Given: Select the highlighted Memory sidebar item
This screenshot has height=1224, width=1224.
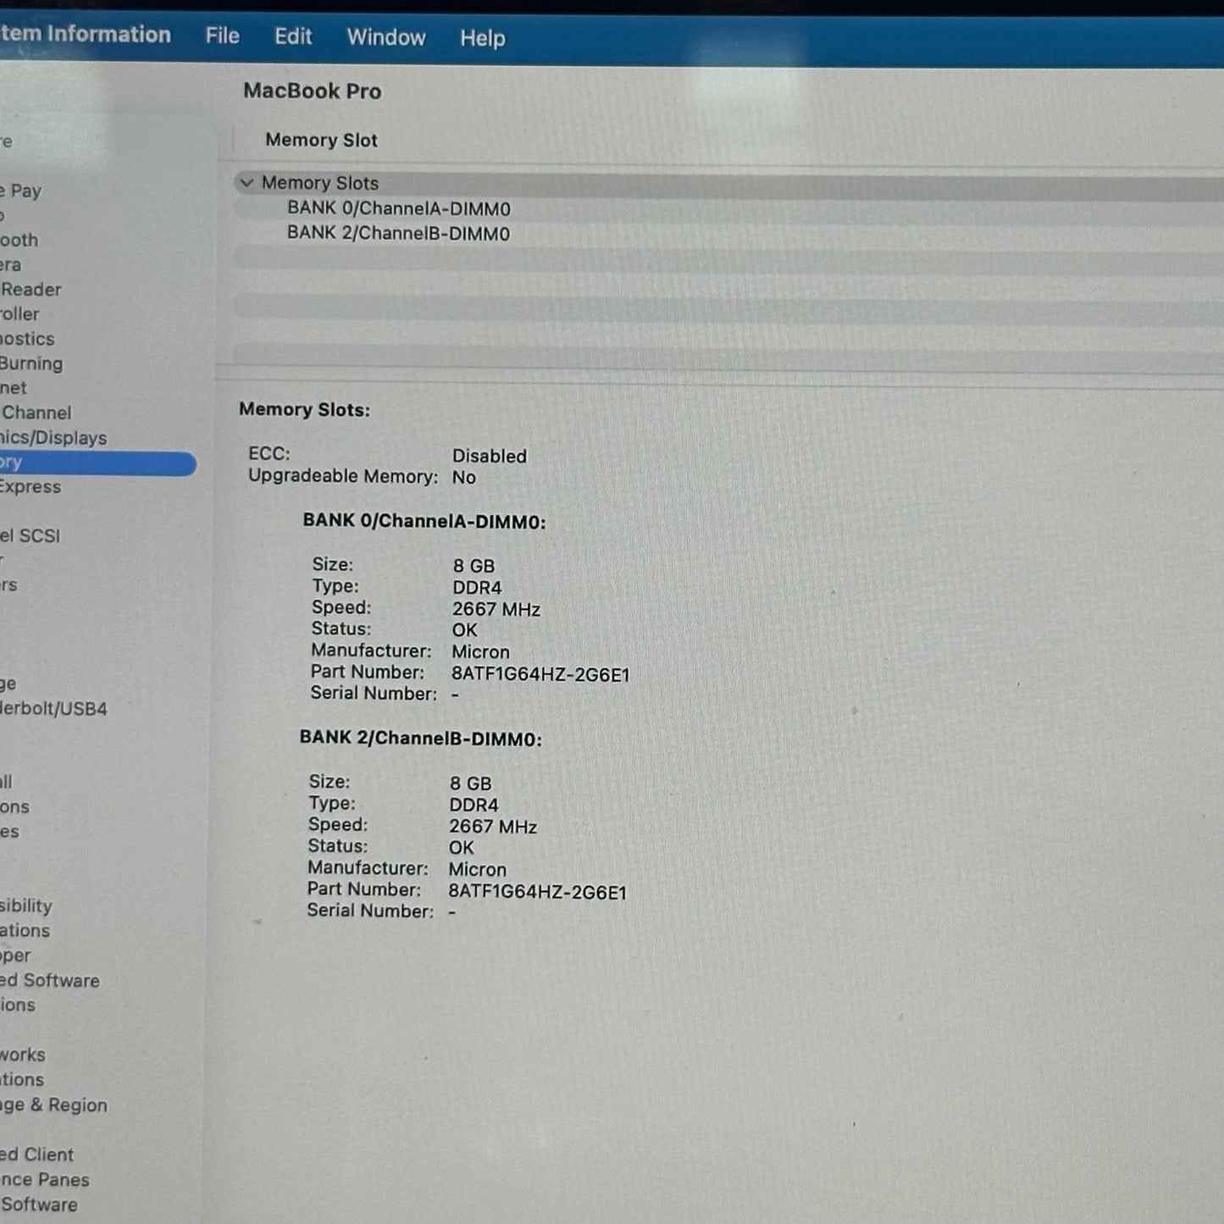Looking at the screenshot, I should coord(97,462).
